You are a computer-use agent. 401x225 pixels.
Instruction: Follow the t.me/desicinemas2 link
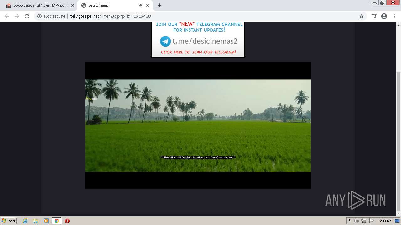click(x=205, y=41)
